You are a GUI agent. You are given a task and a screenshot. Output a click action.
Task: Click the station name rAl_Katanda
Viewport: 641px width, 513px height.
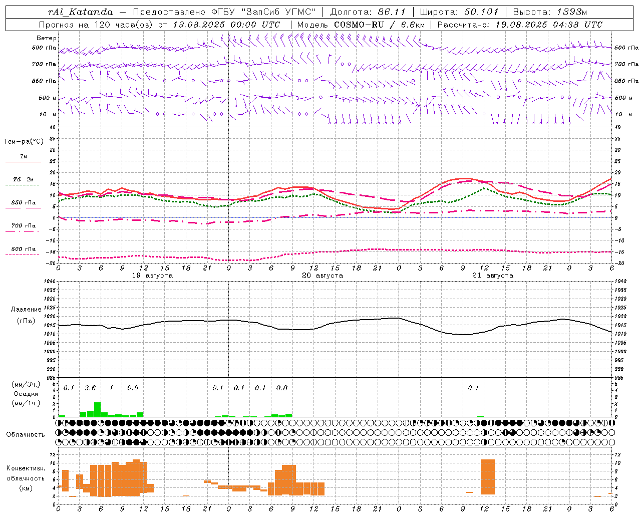[x=81, y=12]
